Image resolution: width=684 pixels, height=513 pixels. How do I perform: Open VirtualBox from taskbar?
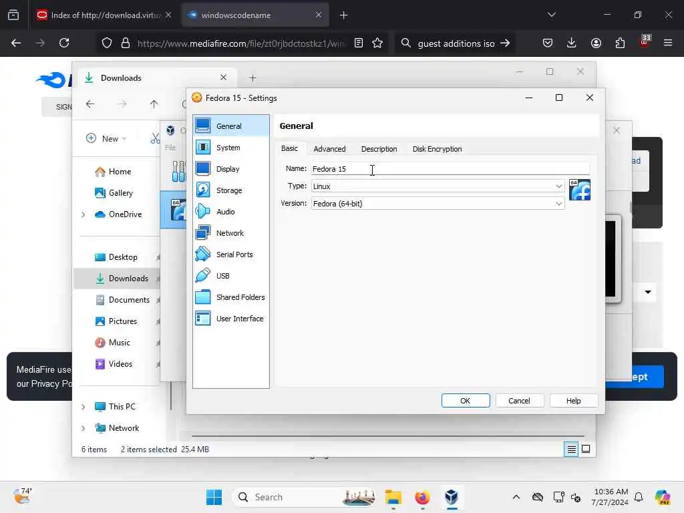point(452,497)
